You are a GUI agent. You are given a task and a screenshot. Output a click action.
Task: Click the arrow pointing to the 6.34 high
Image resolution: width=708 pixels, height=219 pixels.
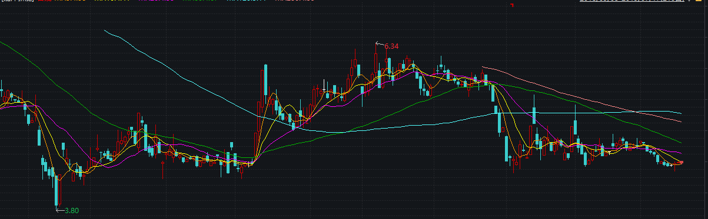380,43
